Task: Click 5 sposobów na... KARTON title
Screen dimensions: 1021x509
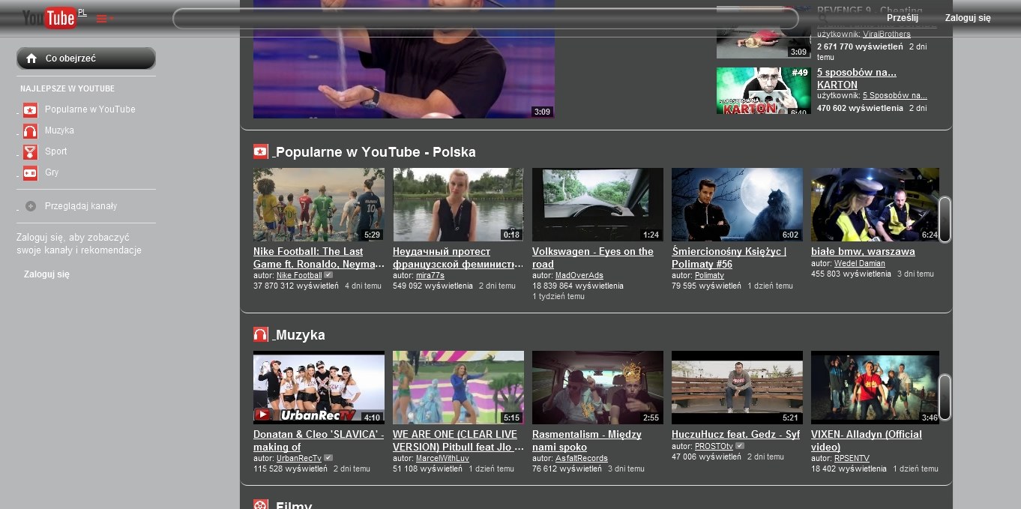Action: click(x=856, y=79)
